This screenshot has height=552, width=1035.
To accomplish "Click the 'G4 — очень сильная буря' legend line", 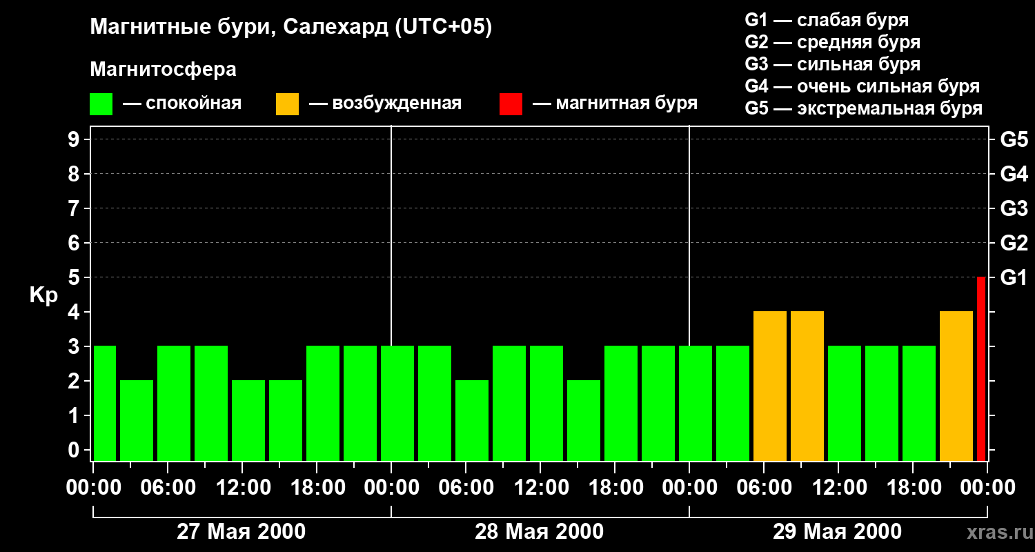I will click(x=862, y=86).
